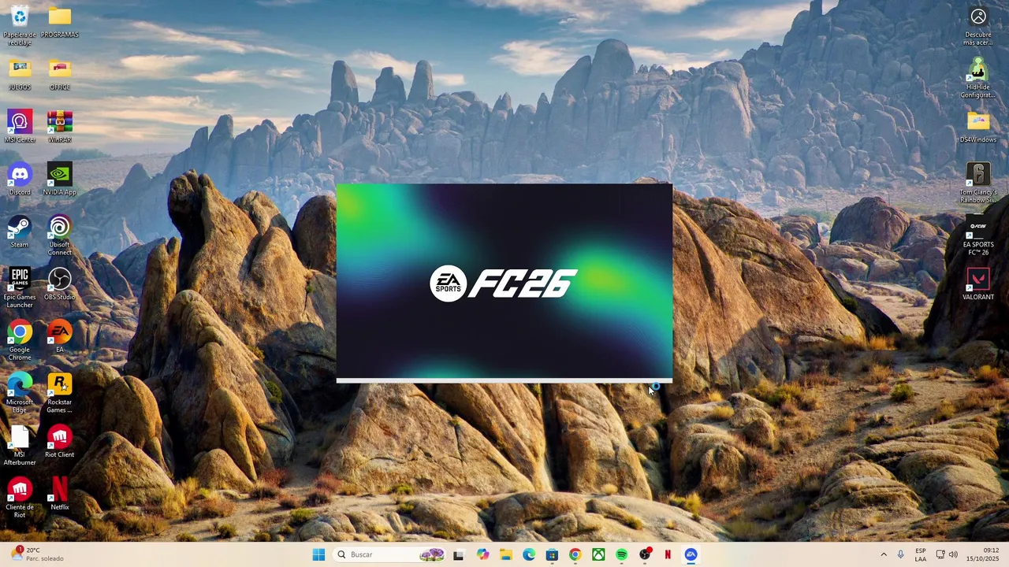Open Netflix from the taskbar
This screenshot has height=567, width=1009.
coord(668,554)
